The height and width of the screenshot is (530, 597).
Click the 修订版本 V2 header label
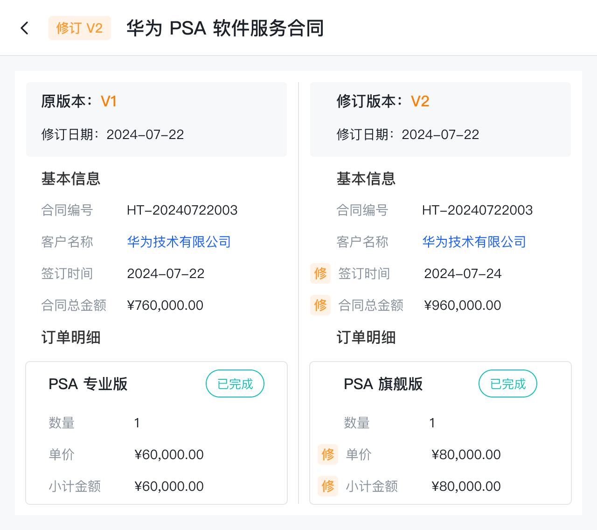click(x=383, y=101)
